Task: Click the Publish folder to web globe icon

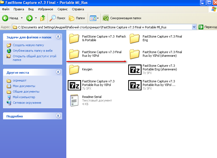Action: click(9, 51)
